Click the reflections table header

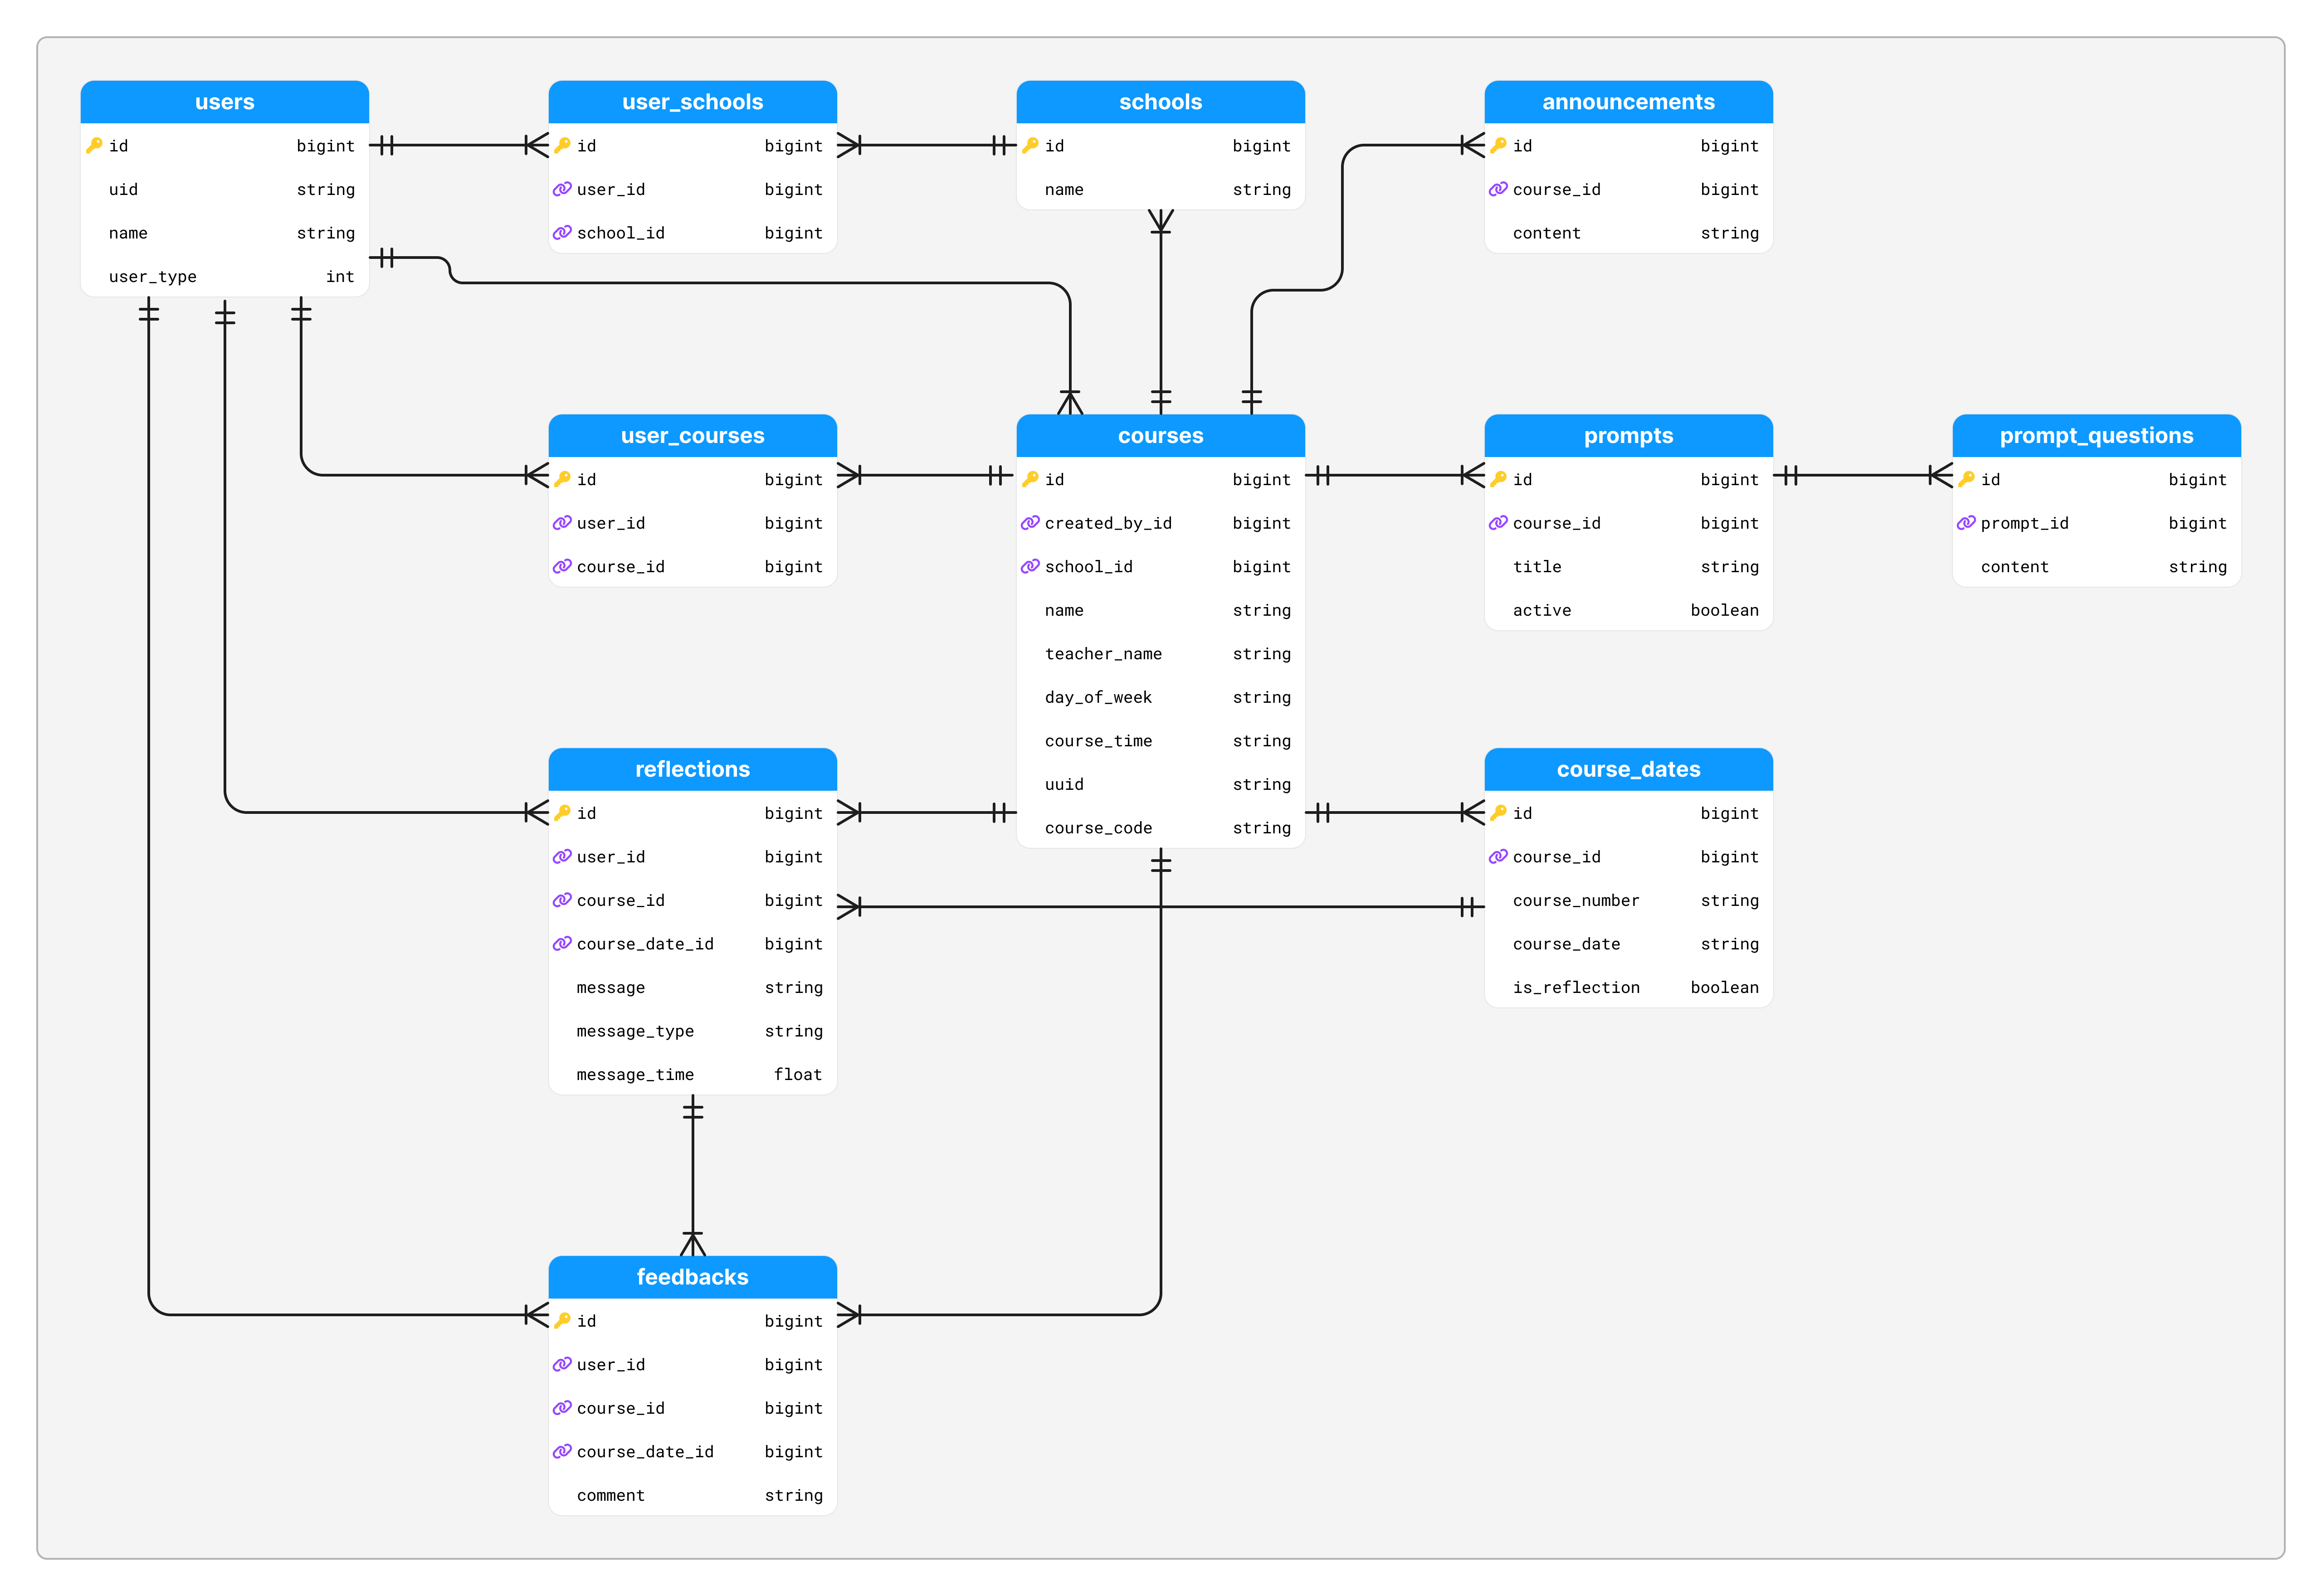(x=692, y=769)
